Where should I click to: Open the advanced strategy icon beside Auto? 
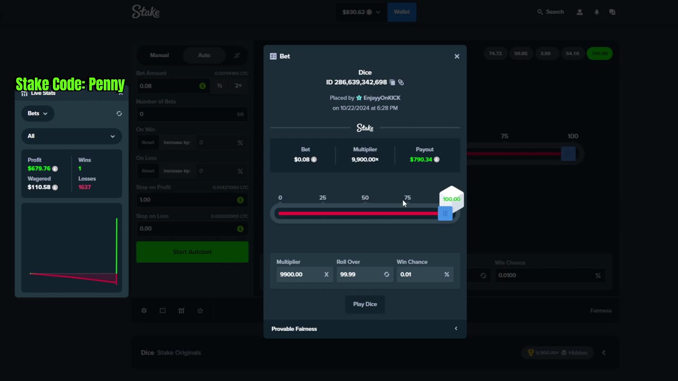237,55
